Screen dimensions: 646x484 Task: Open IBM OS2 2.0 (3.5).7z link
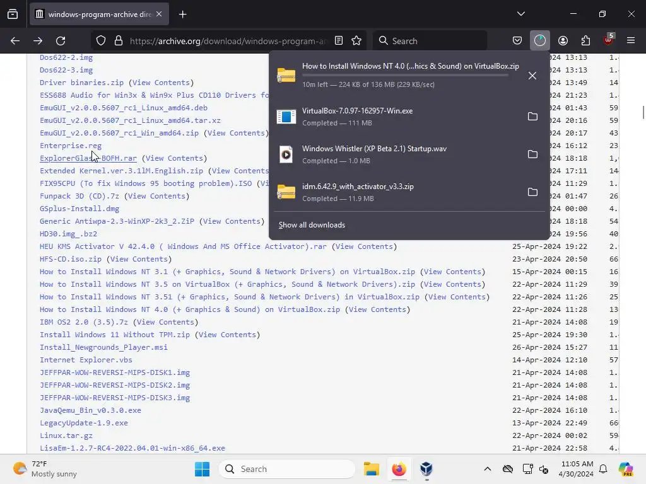tap(84, 322)
